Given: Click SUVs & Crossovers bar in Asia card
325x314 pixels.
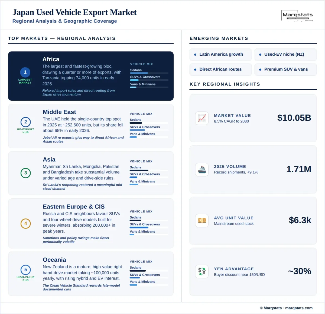Looking at the screenshot, I should (x=149, y=177).
